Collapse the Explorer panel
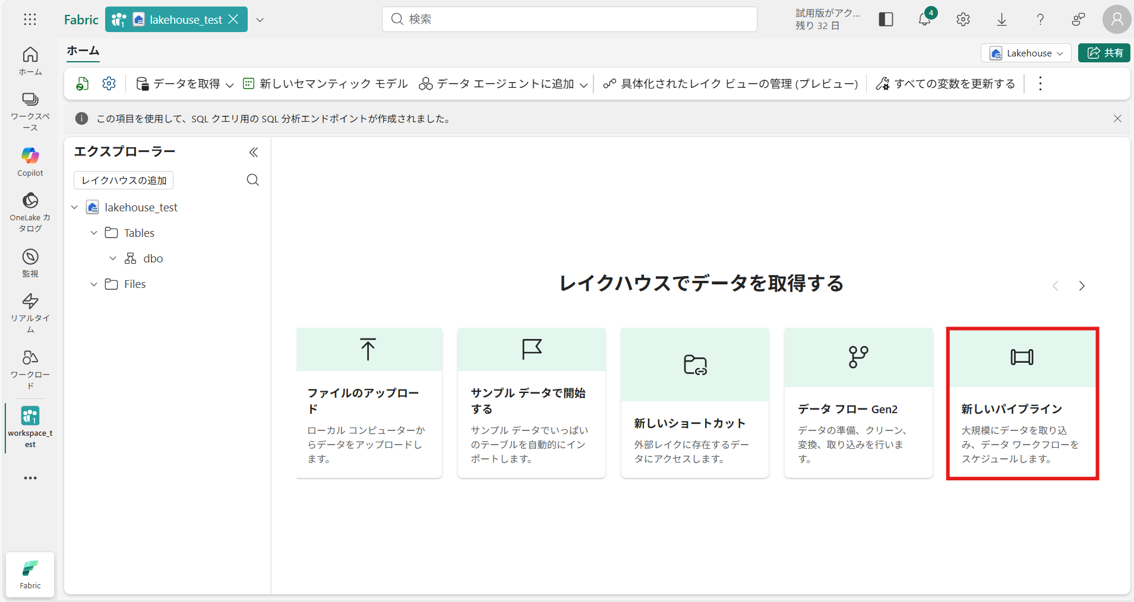Viewport: 1134px width, 602px height. [254, 153]
